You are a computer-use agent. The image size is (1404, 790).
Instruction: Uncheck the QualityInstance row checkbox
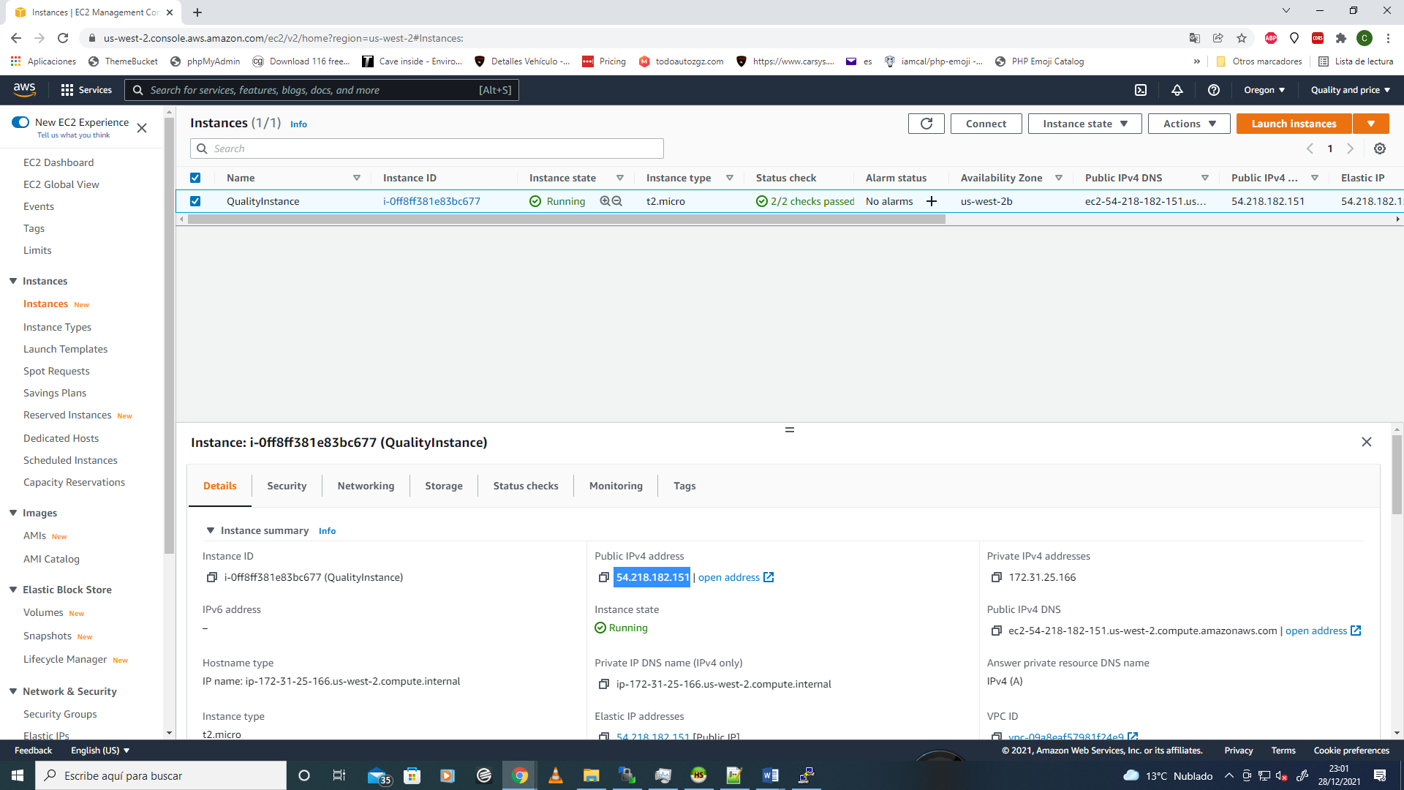tap(195, 201)
